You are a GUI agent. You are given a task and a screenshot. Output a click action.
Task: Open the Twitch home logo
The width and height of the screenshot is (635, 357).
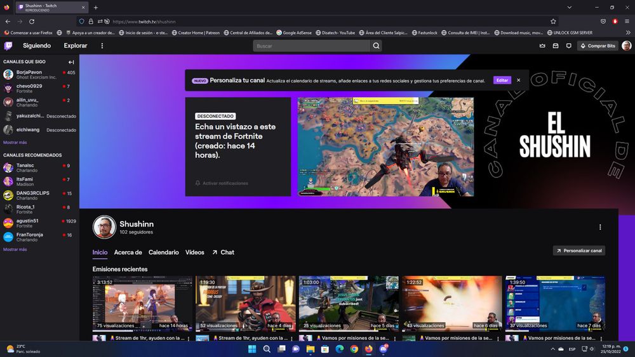[x=8, y=46]
